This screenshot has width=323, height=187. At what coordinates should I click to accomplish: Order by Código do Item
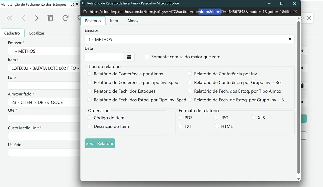[x=89, y=118]
